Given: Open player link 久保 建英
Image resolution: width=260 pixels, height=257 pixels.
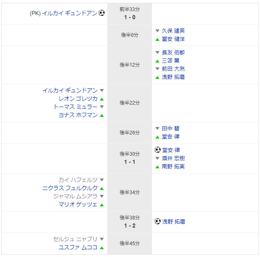Looking at the screenshot, I should 173,31.
